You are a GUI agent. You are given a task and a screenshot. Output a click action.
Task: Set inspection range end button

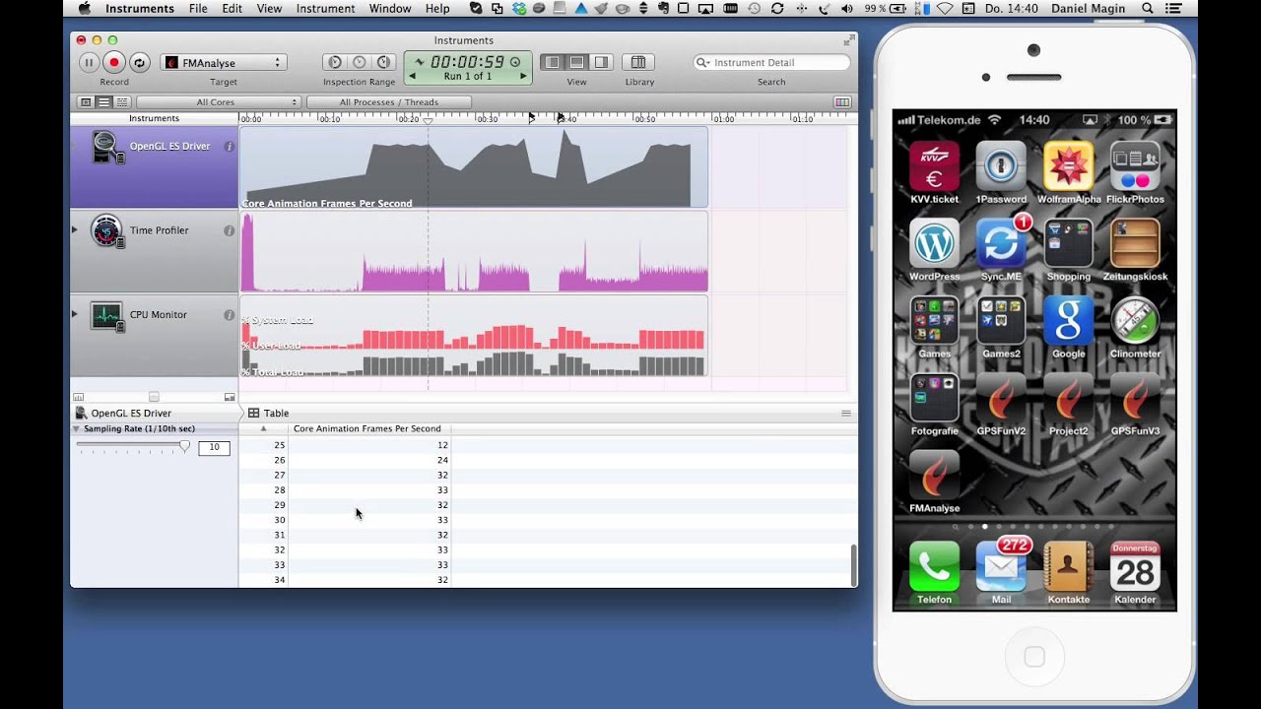pos(384,62)
